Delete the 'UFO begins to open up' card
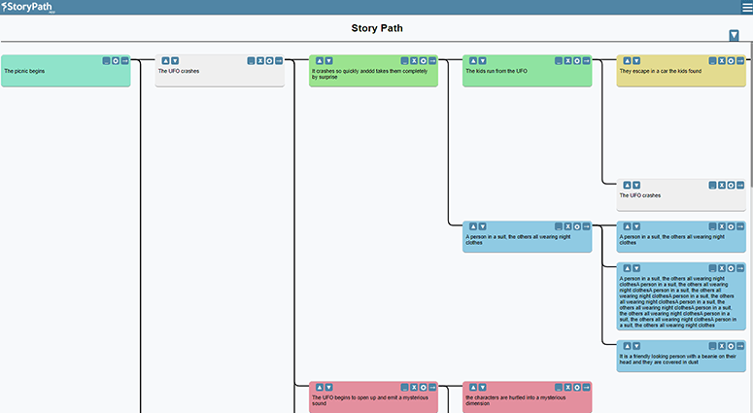753x413 pixels. (414, 387)
